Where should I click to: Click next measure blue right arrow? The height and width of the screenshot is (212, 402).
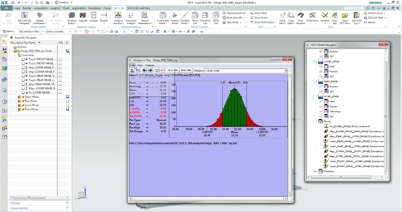(150, 70)
